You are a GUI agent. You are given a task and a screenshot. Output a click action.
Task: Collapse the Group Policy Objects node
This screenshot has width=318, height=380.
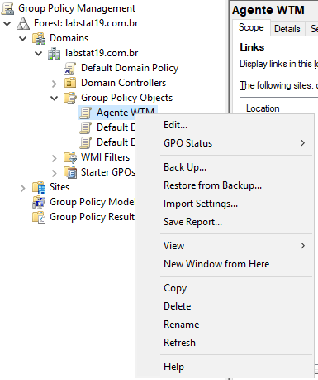pyautogui.click(x=55, y=98)
